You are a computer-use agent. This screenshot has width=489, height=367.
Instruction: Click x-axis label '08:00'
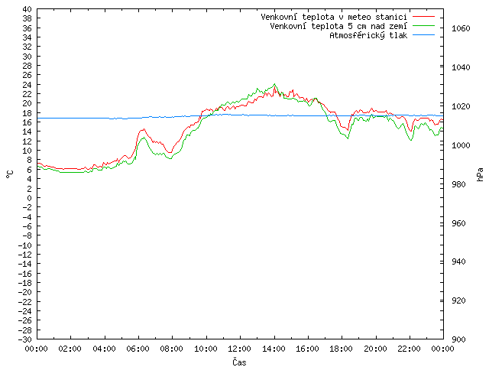pyautogui.click(x=172, y=349)
